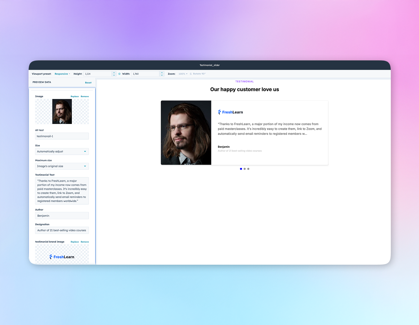Open the Zoom 100% dropdown
Viewport: 419px width, 325px height.
point(183,74)
